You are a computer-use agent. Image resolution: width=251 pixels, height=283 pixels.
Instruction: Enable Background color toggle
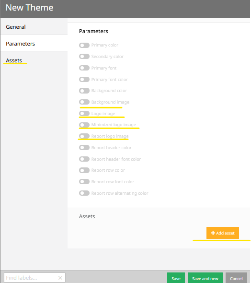(84, 91)
